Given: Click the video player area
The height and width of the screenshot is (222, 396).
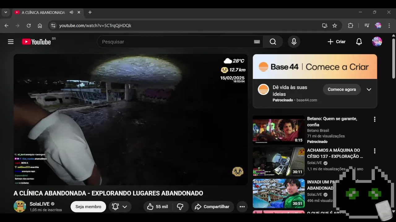Looking at the screenshot, I should [131, 120].
